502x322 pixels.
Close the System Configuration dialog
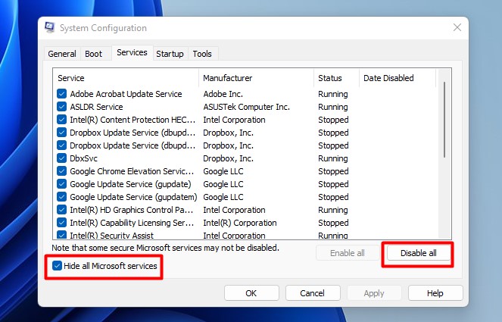457,27
